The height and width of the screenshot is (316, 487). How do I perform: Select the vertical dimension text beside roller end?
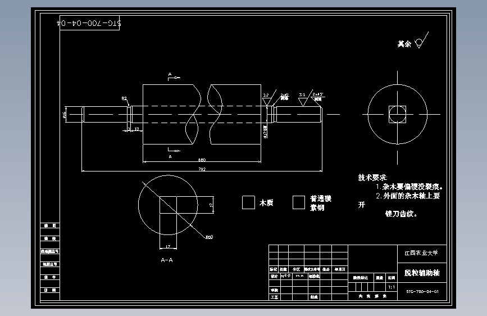(265, 132)
